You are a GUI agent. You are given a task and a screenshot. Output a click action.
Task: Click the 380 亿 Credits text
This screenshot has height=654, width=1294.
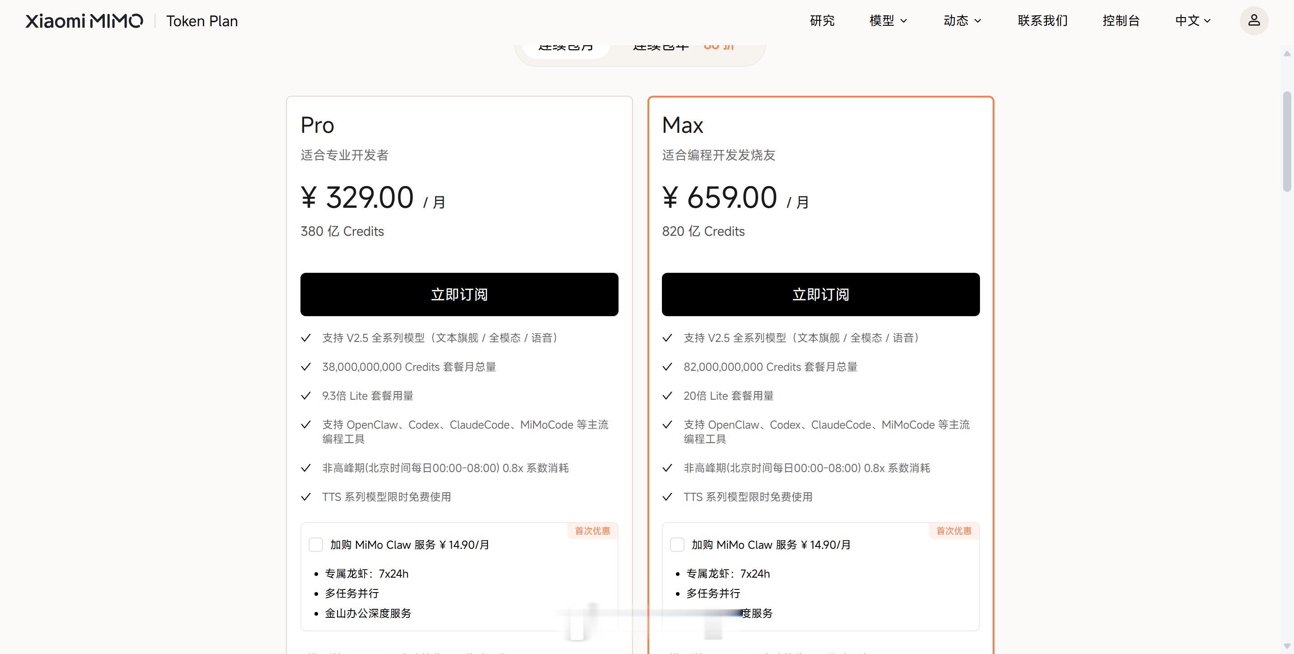point(342,231)
